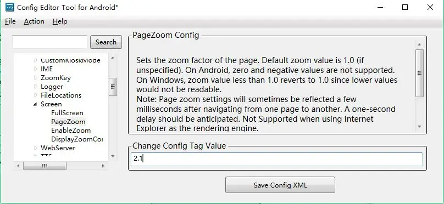Expand the WebServer tree node
This screenshot has width=444, height=204.
click(x=36, y=148)
